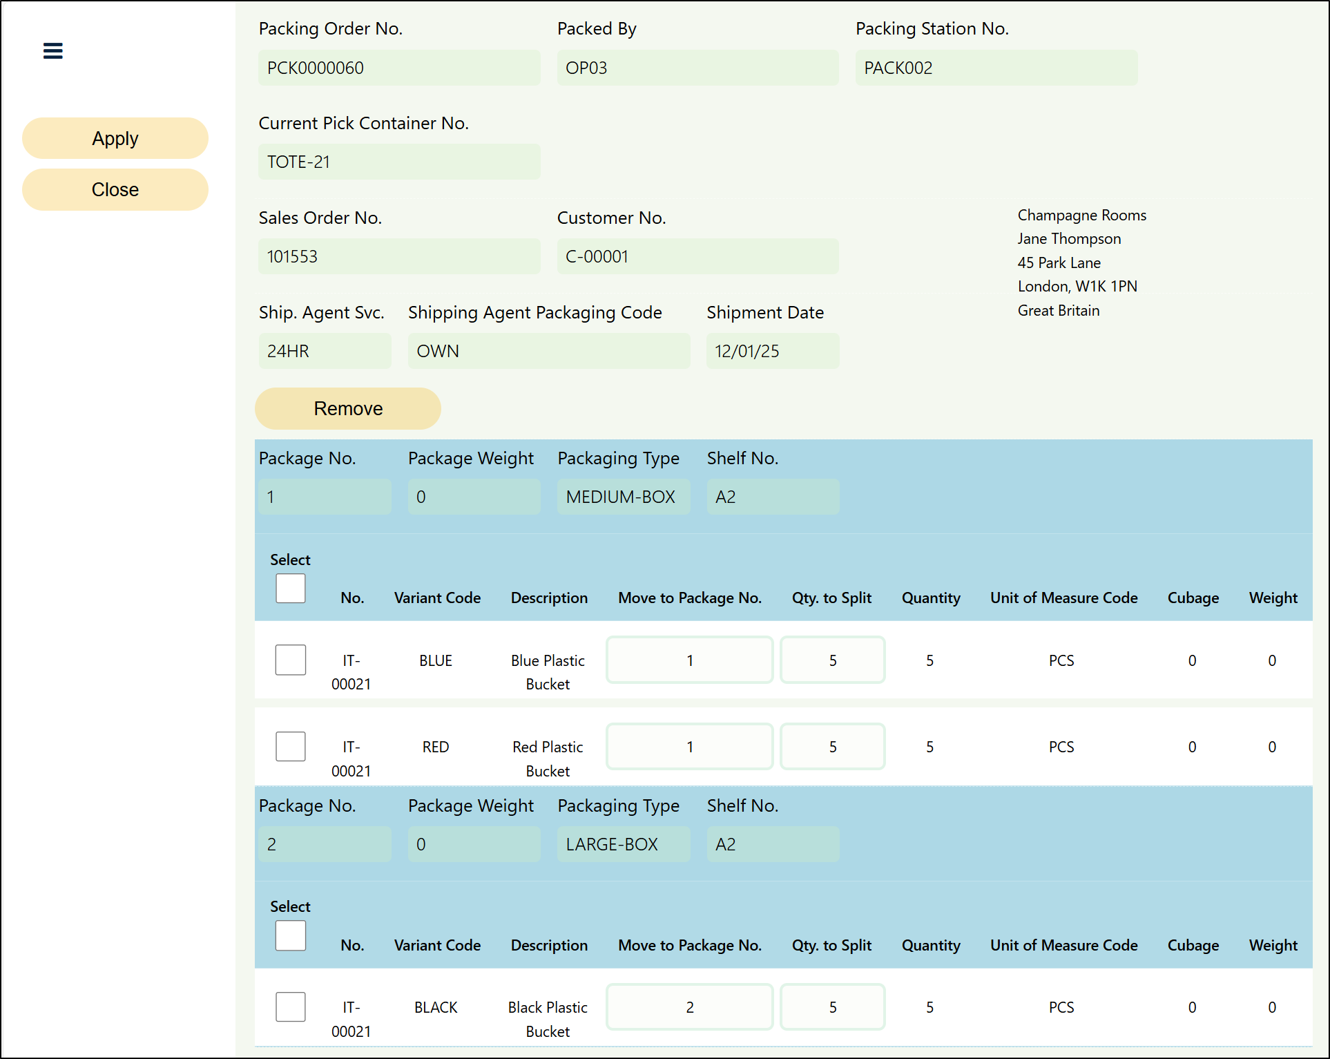Check the Red Plastic Bucket row checkbox
This screenshot has height=1059, width=1330.
click(x=290, y=747)
